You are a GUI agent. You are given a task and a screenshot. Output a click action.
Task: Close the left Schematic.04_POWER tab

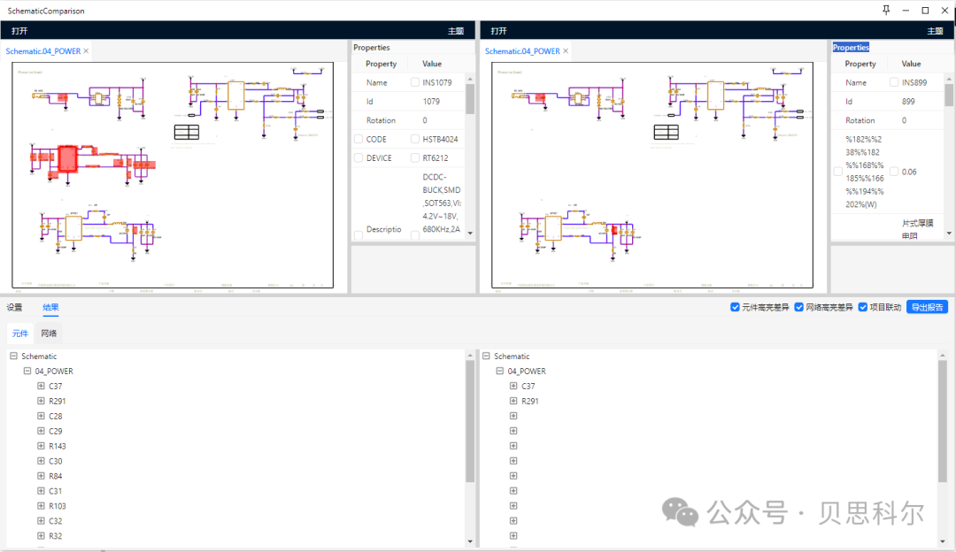[86, 51]
